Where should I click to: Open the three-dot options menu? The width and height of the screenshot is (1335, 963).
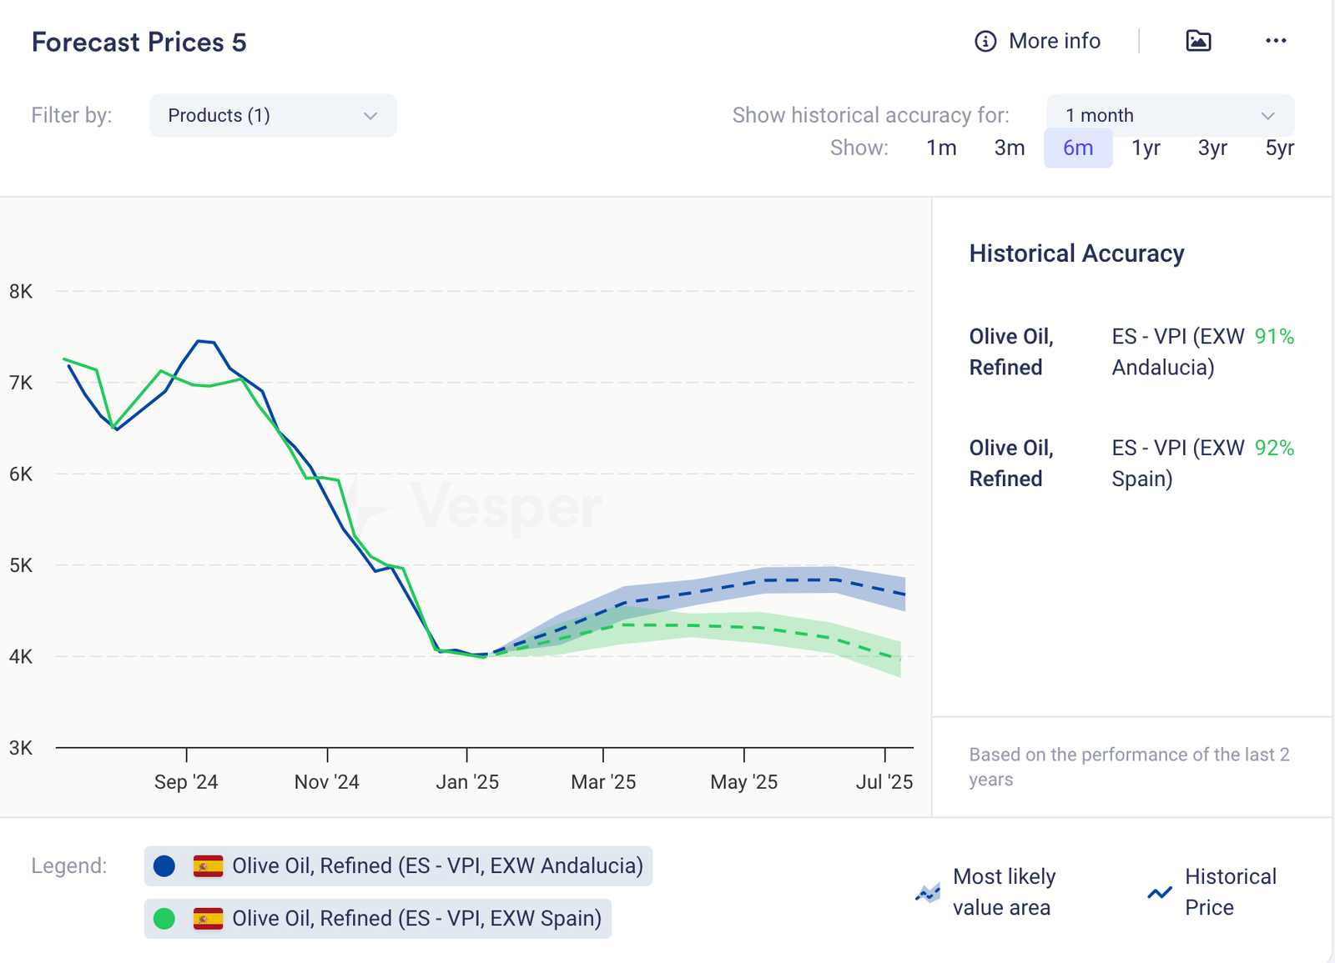(x=1276, y=41)
